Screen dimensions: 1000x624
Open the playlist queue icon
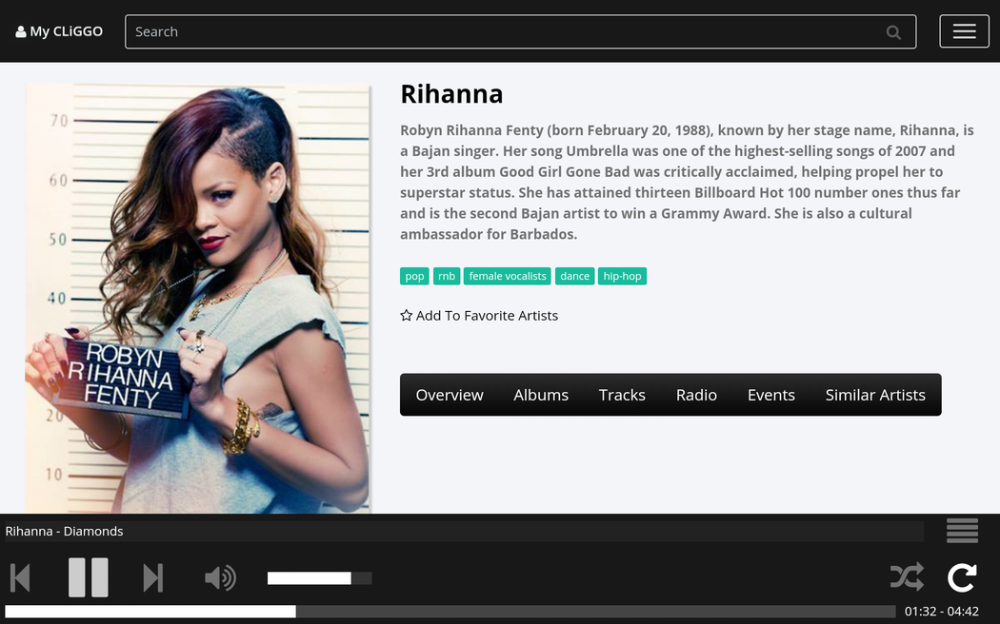(x=962, y=531)
